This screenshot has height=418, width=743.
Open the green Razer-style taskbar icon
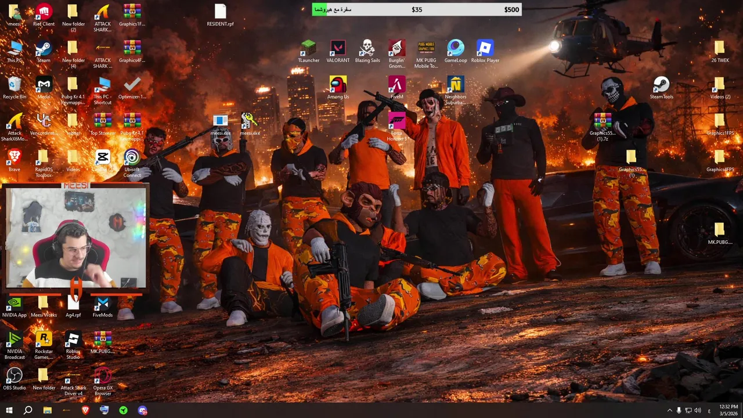pos(124,410)
